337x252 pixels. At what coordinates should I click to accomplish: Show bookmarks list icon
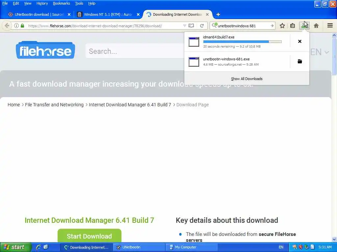pos(293,26)
